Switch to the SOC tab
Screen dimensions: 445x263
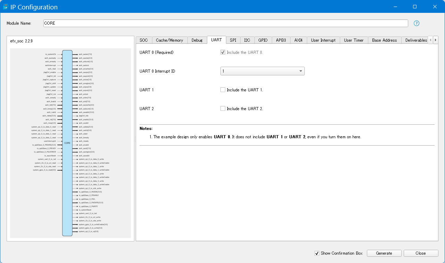click(x=144, y=40)
